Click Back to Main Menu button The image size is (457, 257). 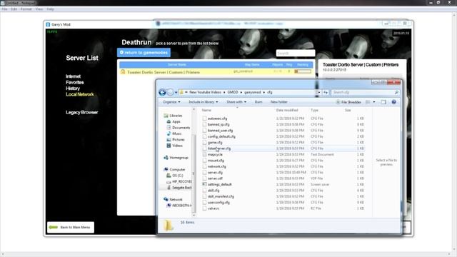tap(71, 227)
